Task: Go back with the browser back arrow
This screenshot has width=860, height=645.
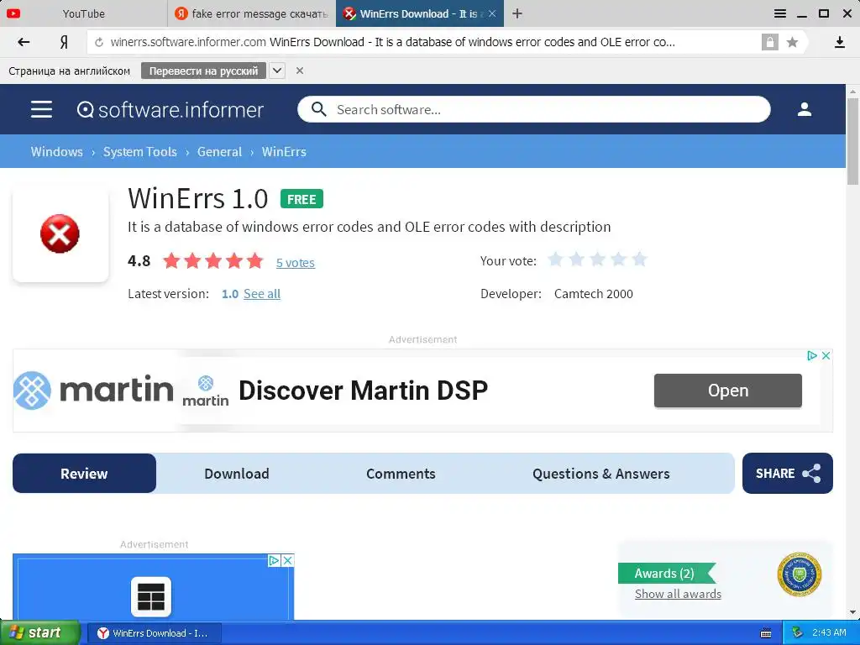Action: pyautogui.click(x=24, y=42)
